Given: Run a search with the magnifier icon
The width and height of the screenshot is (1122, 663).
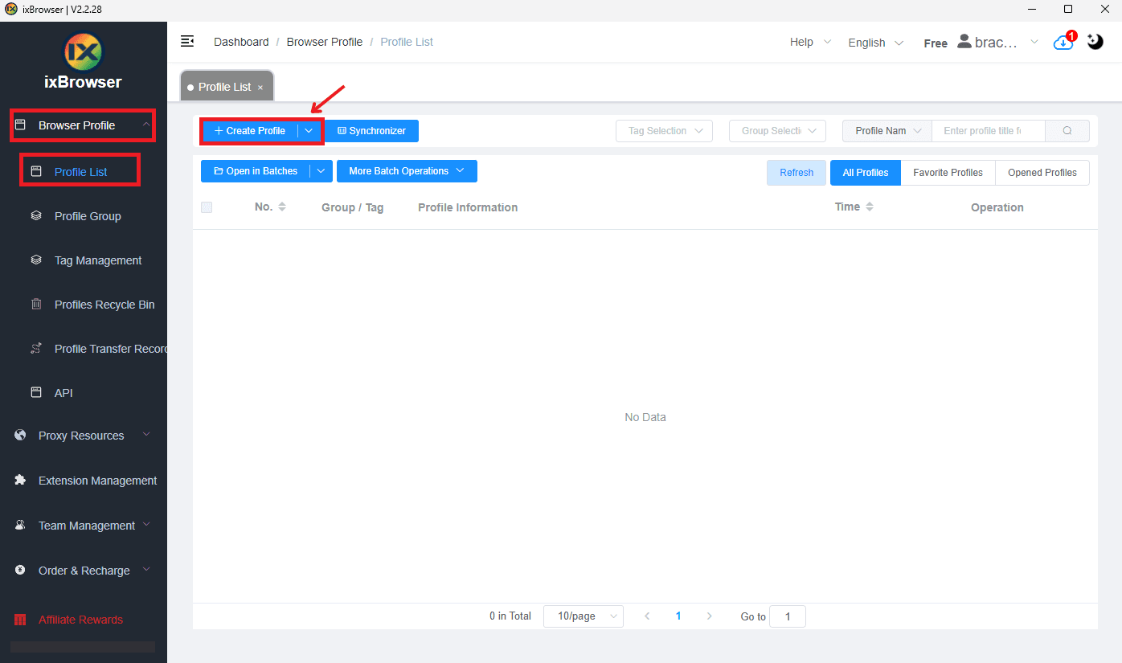Looking at the screenshot, I should pyautogui.click(x=1067, y=130).
